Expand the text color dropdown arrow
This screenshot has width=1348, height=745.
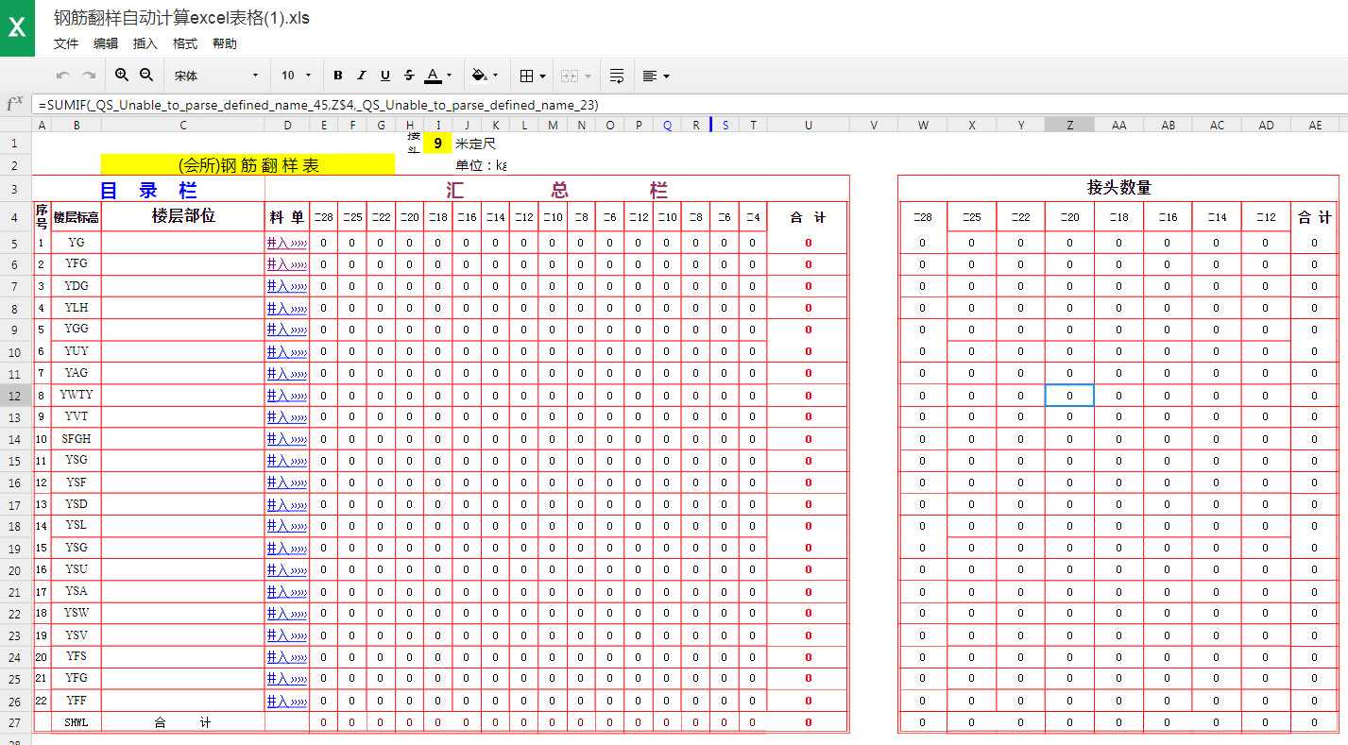[449, 76]
